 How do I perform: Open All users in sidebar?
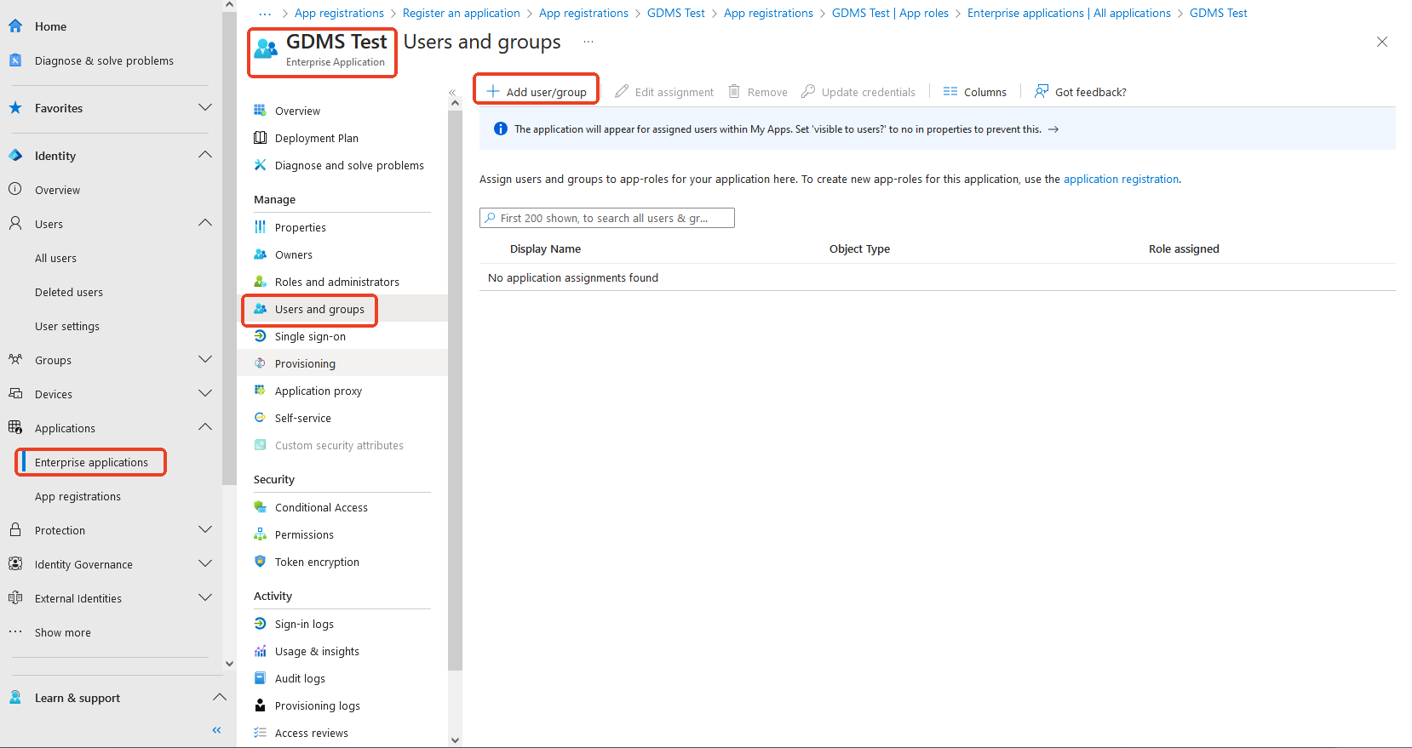click(x=55, y=258)
